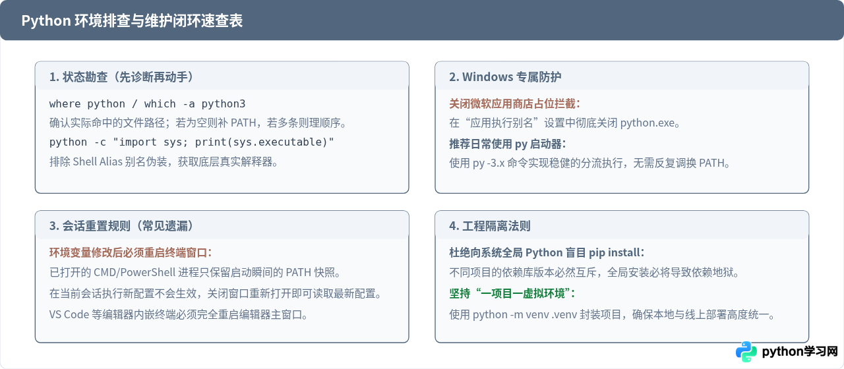Viewport: 844px width, 369px height.
Task: Click the bold text "杜绝向系统全局 Python 盲目 pip install:"
Action: coord(547,252)
